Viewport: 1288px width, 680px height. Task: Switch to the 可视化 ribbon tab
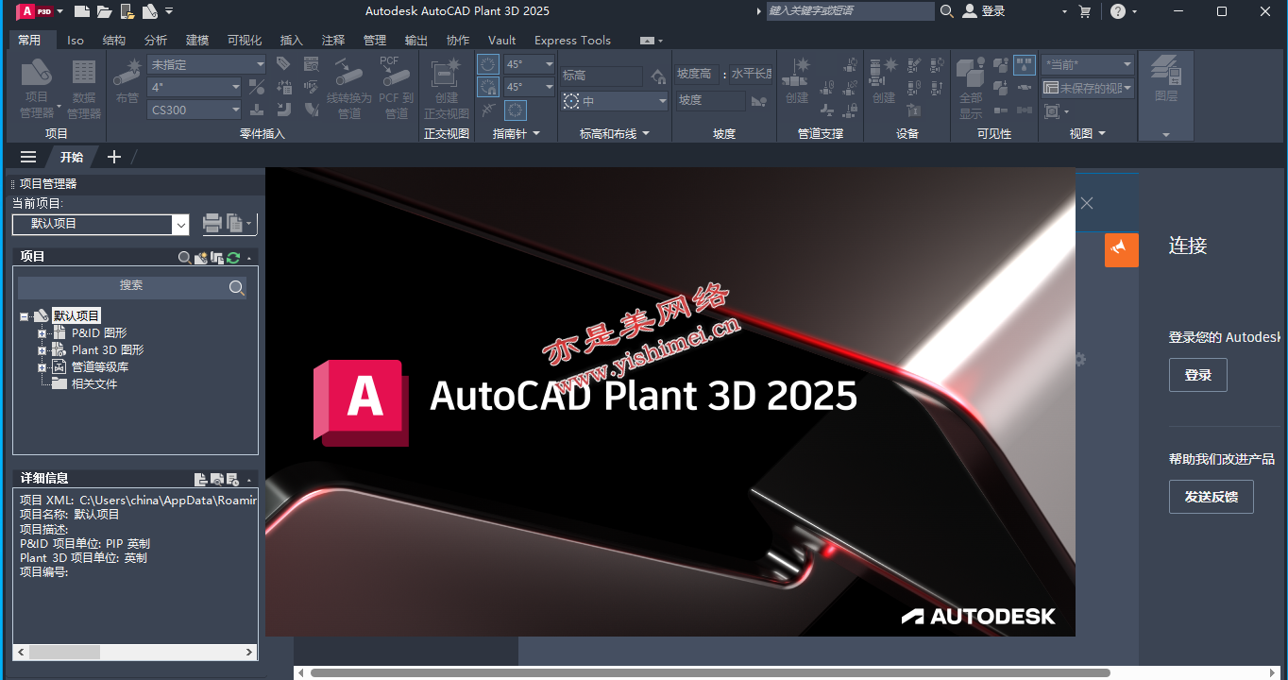[245, 41]
